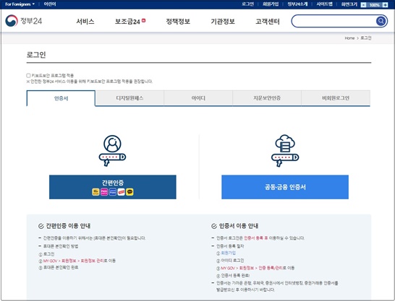Click the zoom-in plus button beside 100%
Image resolution: width=395 pixels, height=301 pixels.
[385, 5]
